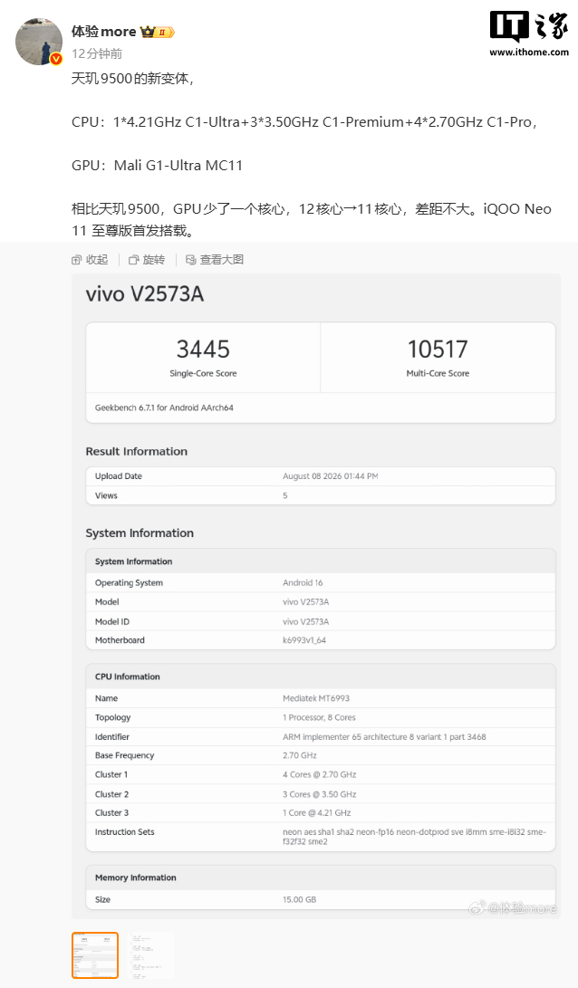Click the Mediatek MT6993 name value

[316, 698]
